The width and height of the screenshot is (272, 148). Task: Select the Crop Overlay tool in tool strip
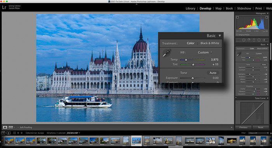click(x=238, y=40)
